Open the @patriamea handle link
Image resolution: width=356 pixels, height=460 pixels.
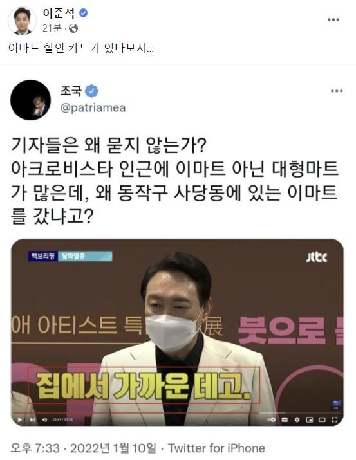click(93, 107)
